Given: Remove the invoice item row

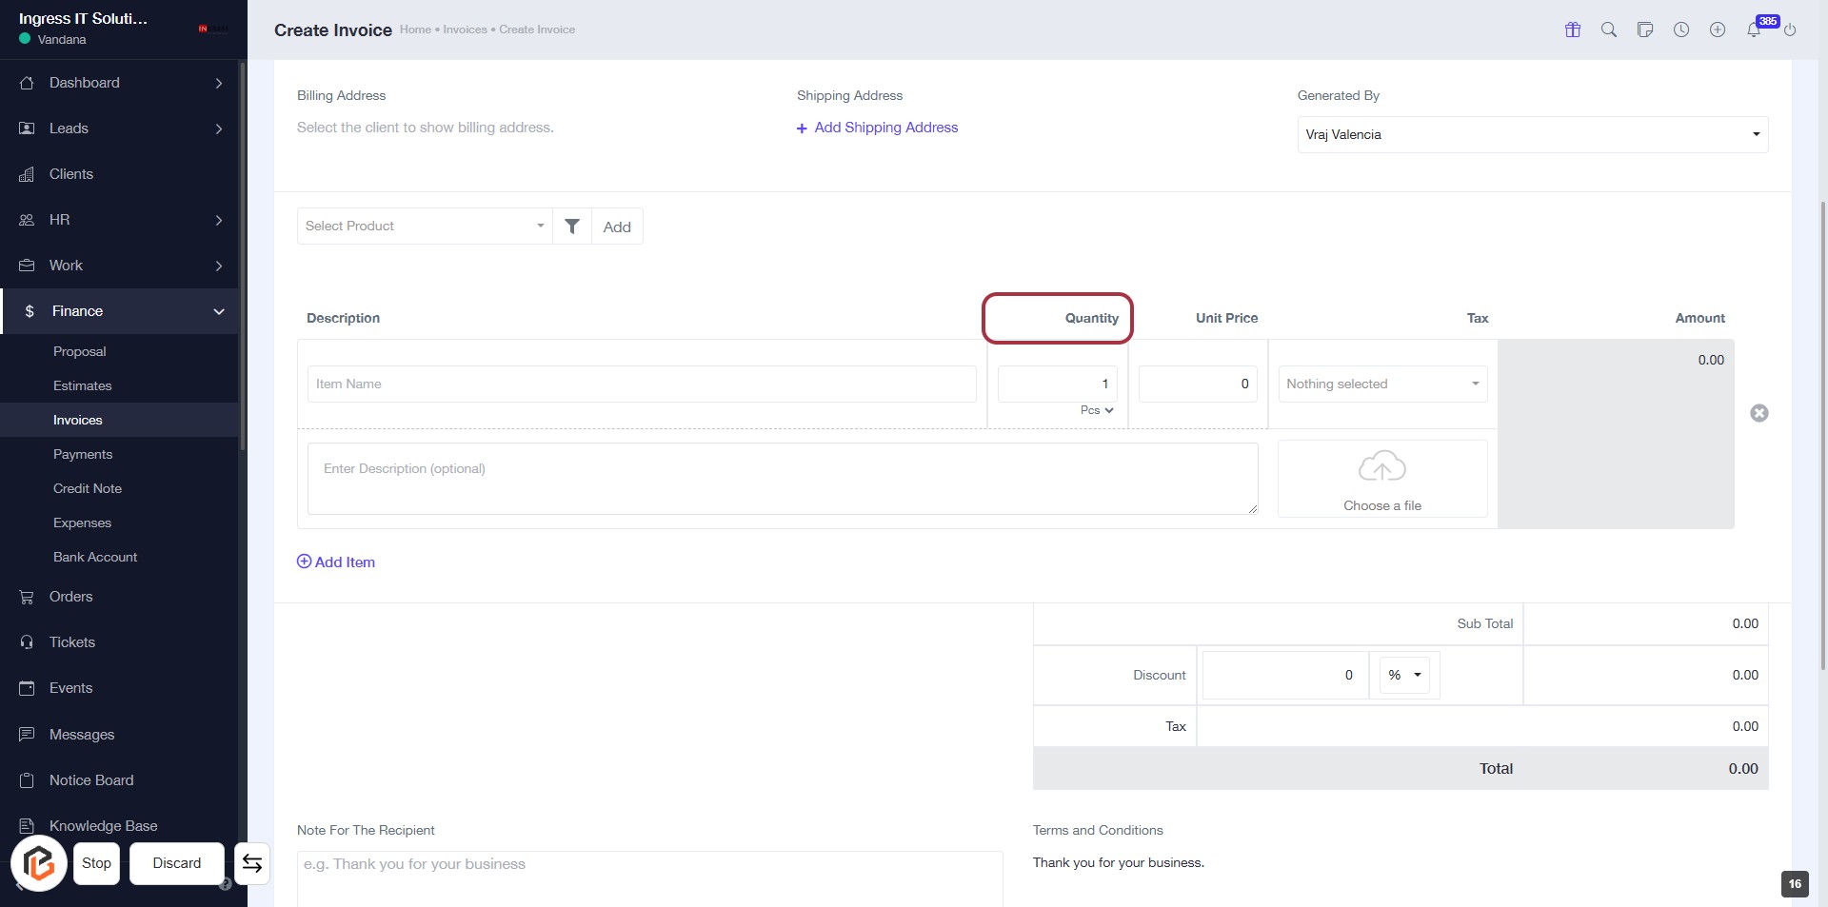Looking at the screenshot, I should [1758, 413].
